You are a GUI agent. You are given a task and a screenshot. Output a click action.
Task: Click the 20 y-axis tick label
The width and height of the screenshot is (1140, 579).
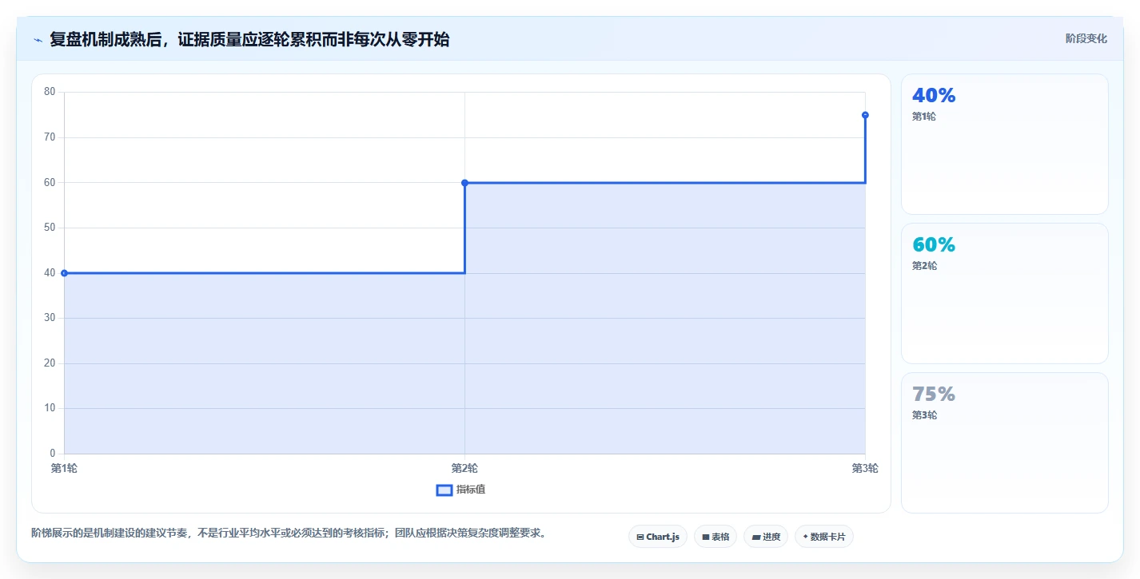tap(50, 363)
